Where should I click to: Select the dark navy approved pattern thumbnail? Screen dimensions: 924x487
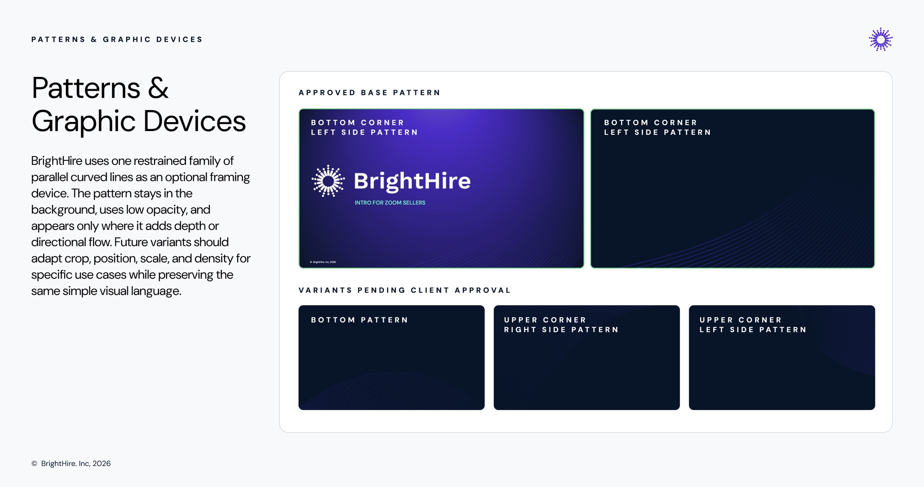tap(732, 189)
